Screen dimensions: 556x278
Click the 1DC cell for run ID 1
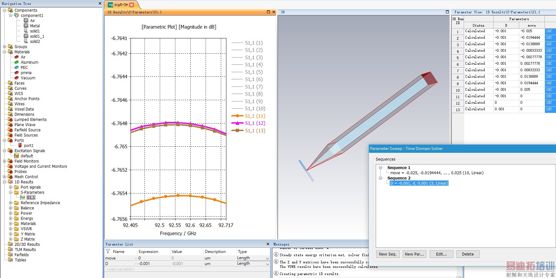coord(550,31)
